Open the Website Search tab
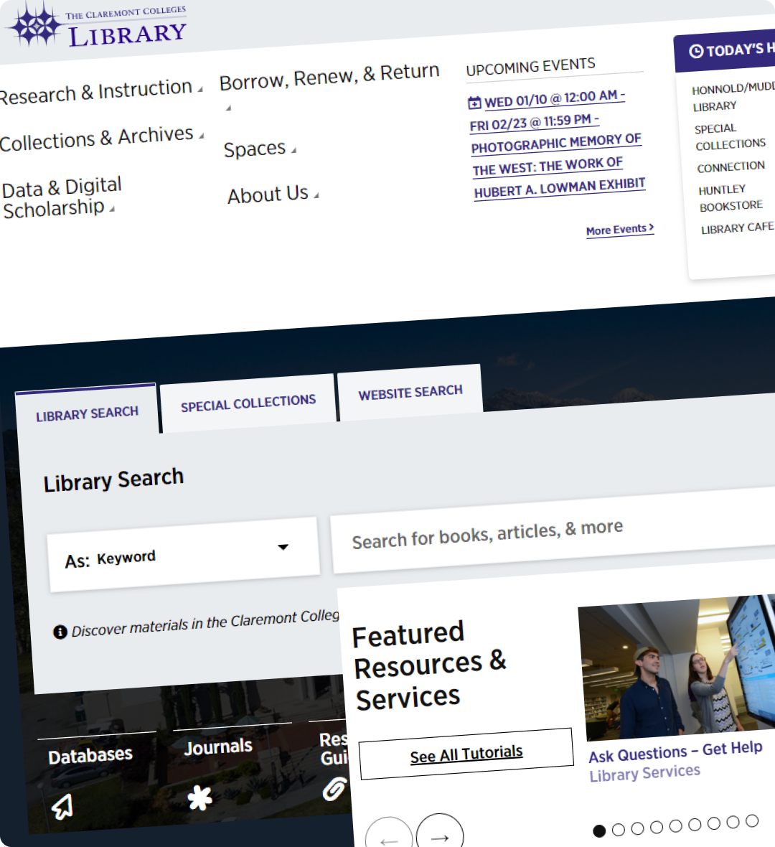The image size is (775, 847). point(410,390)
